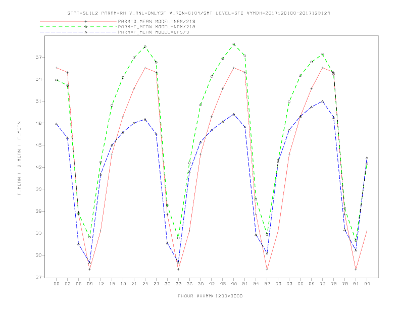Click the red O_MEAN plus point at hour 00
400x309 pixels.
tap(57, 68)
